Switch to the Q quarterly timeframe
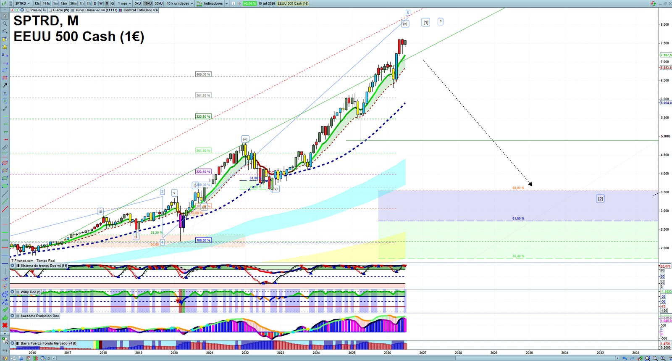This screenshot has height=361, width=672. pyautogui.click(x=113, y=3)
